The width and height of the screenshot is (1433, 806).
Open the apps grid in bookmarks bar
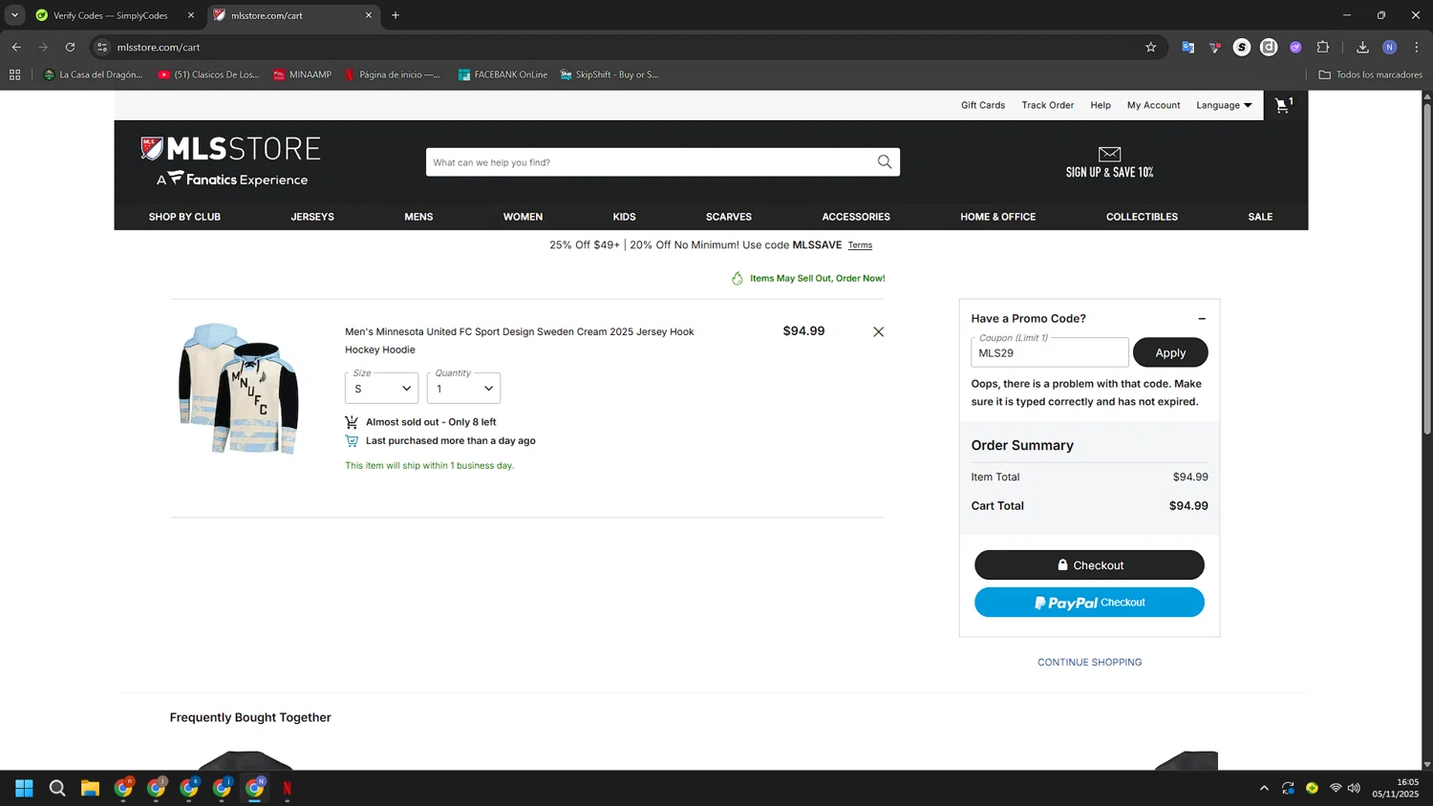point(14,74)
